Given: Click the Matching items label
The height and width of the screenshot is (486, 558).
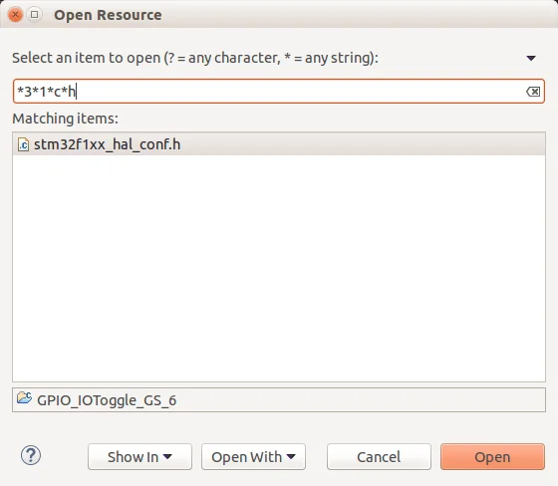Looking at the screenshot, I should pyautogui.click(x=65, y=119).
